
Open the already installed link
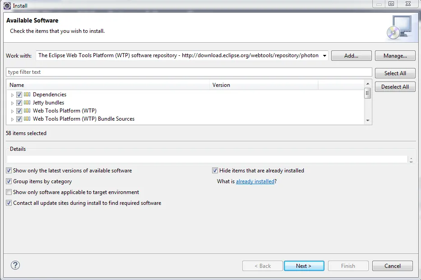pyautogui.click(x=255, y=181)
